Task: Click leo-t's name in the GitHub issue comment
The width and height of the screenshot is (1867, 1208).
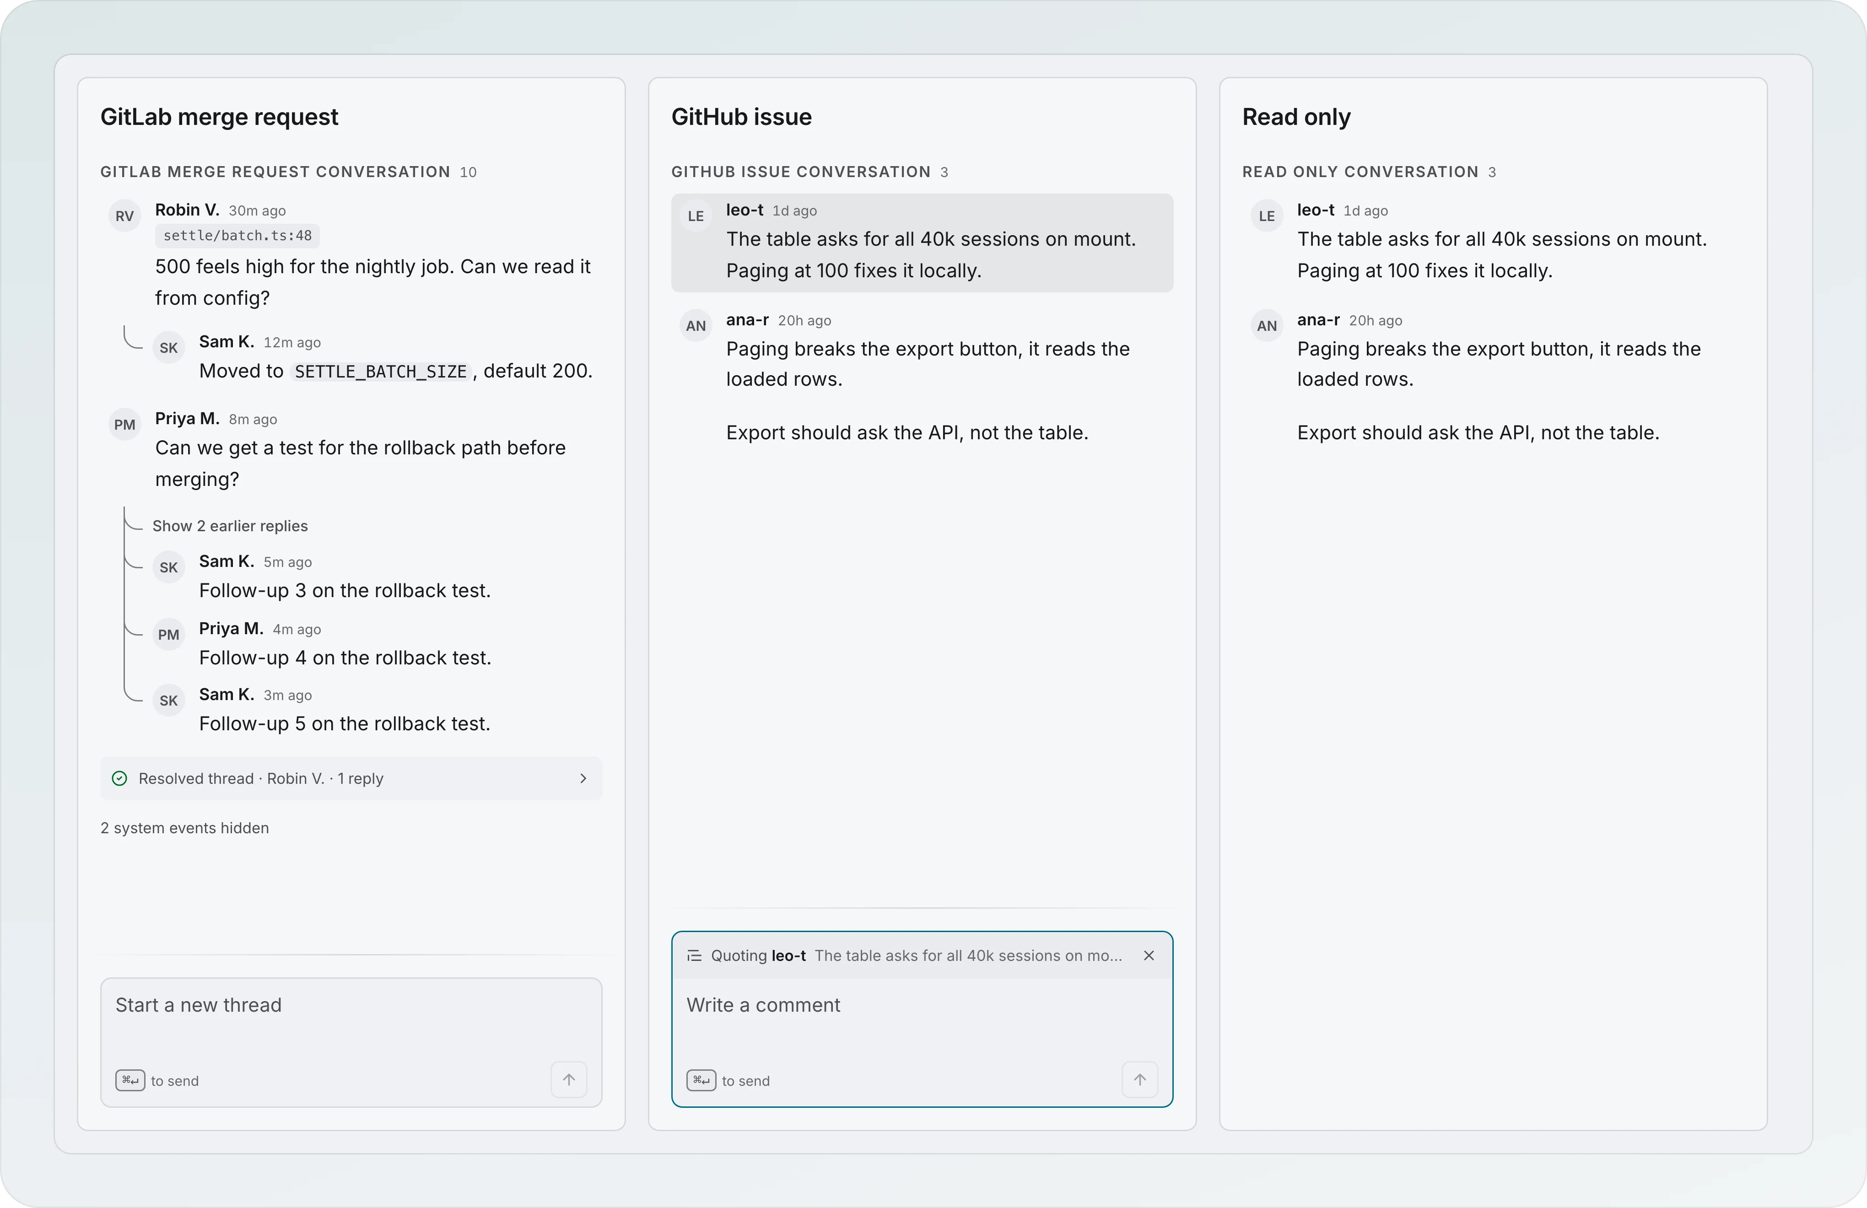Action: [745, 210]
